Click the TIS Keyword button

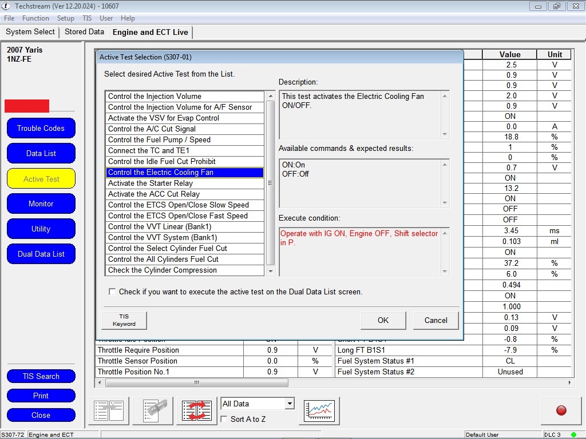pos(124,320)
